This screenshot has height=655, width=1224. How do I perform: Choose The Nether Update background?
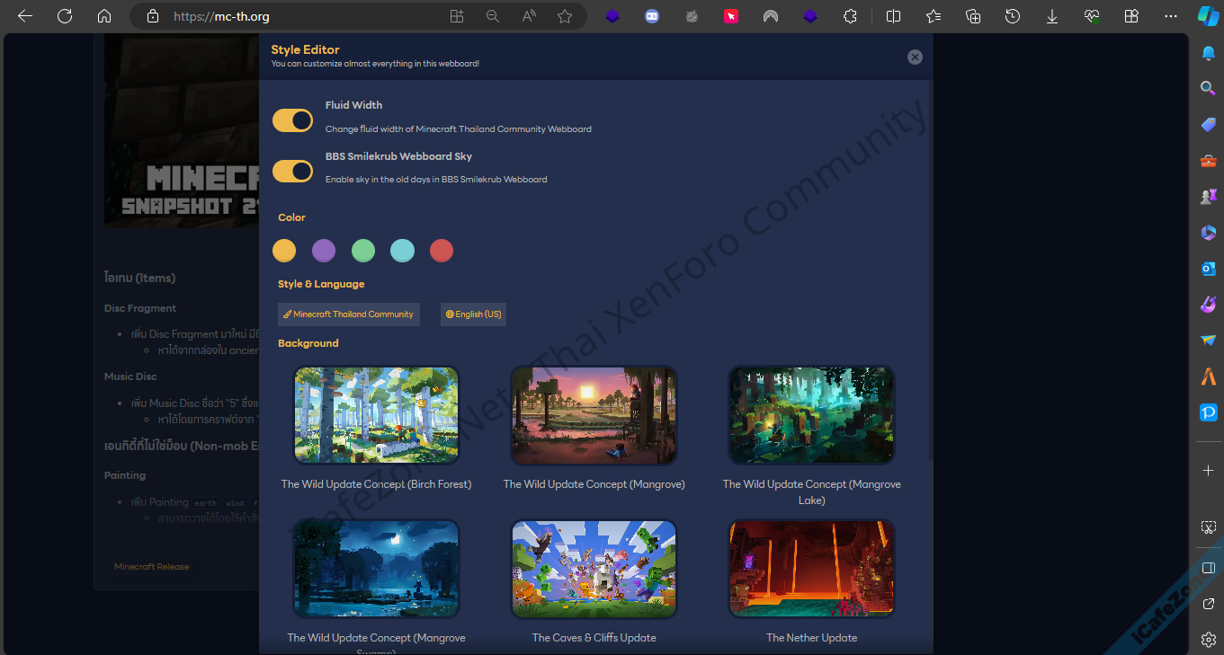811,569
